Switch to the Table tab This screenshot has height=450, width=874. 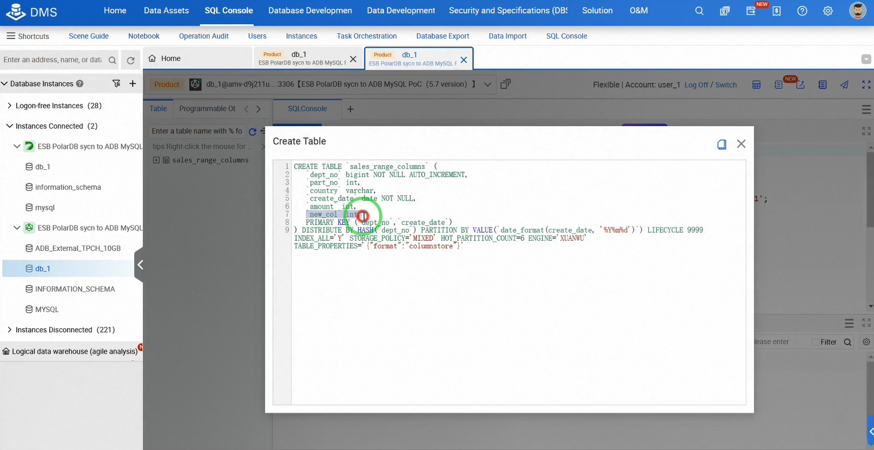(x=158, y=109)
